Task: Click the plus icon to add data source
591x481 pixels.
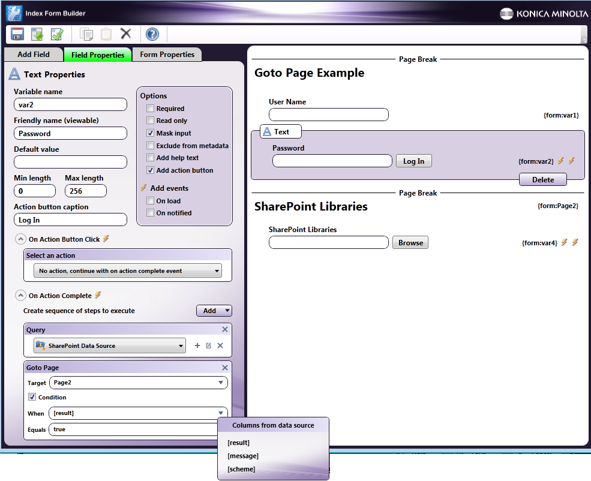Action: (x=197, y=345)
